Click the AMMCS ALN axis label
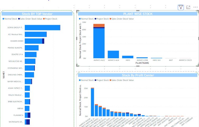The width and height of the screenshot is (199, 127). [x=113, y=60]
